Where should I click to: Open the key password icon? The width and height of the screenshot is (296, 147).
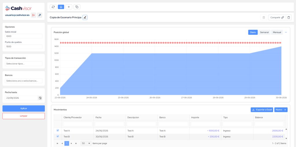pyautogui.click(x=39, y=15)
